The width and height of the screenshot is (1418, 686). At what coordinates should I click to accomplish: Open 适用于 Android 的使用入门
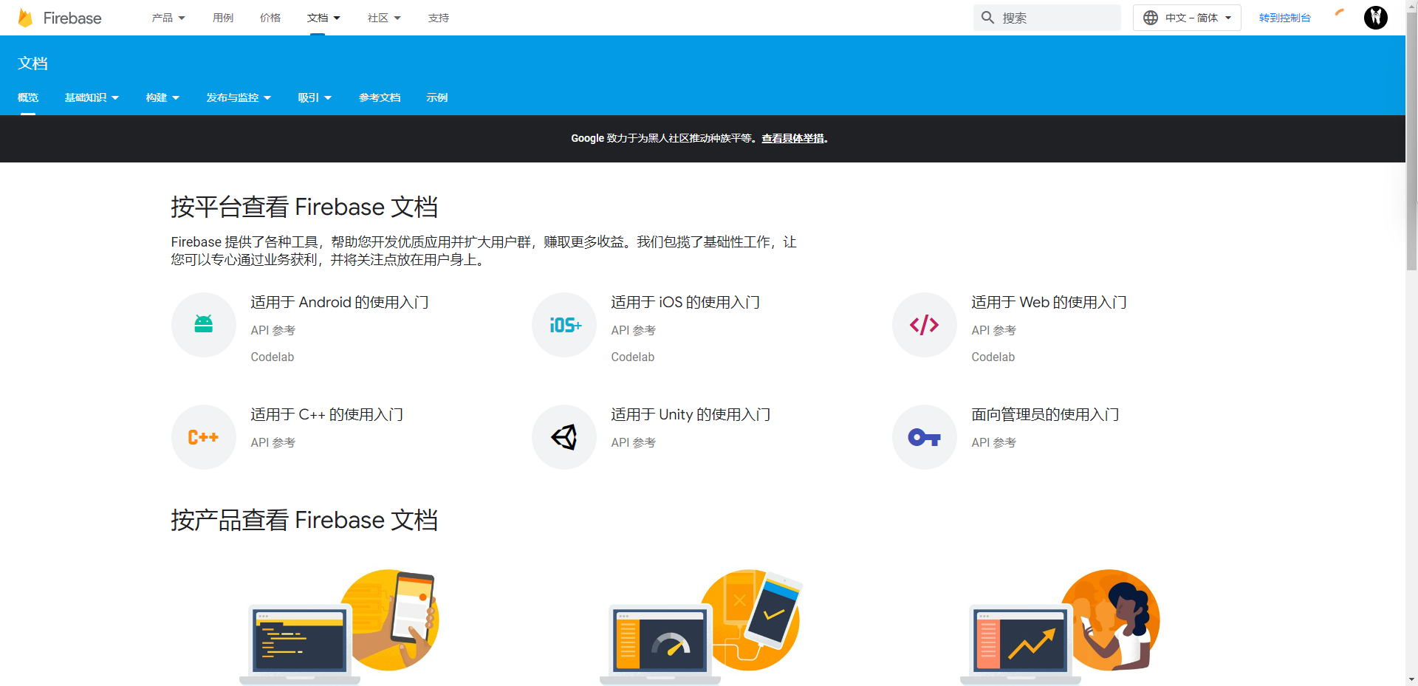pos(340,302)
